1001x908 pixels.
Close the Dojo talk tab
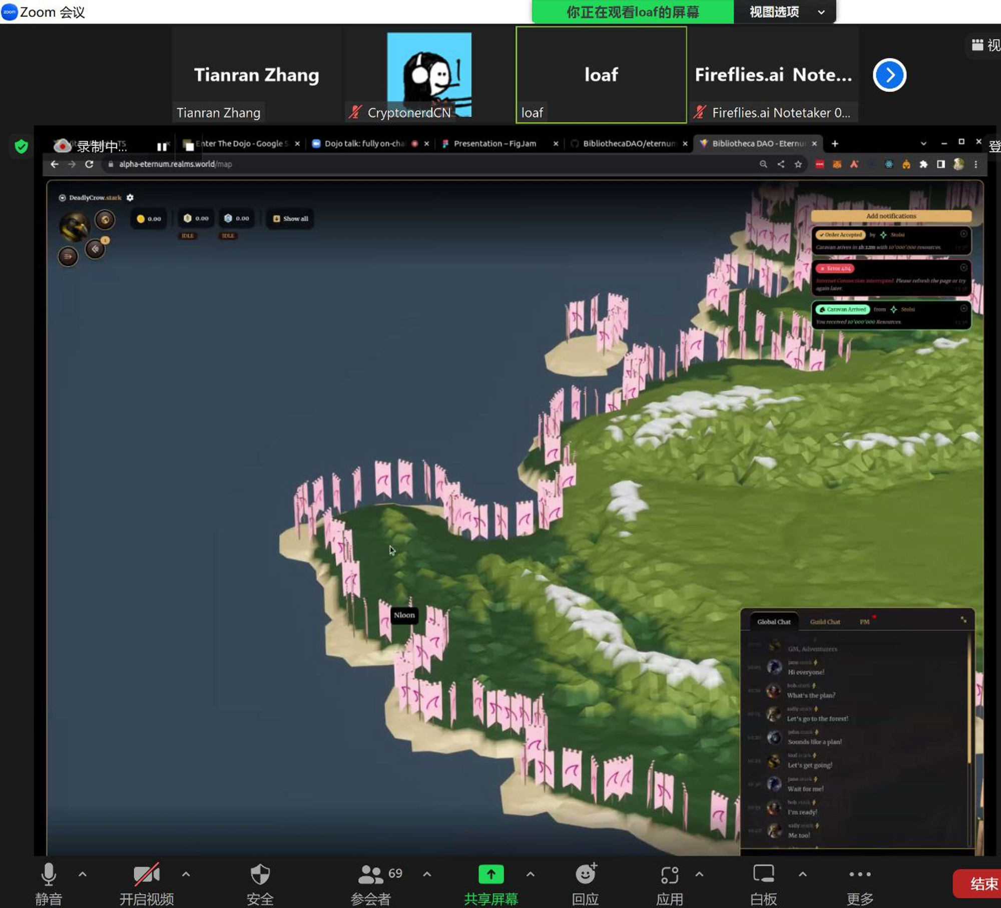click(426, 144)
